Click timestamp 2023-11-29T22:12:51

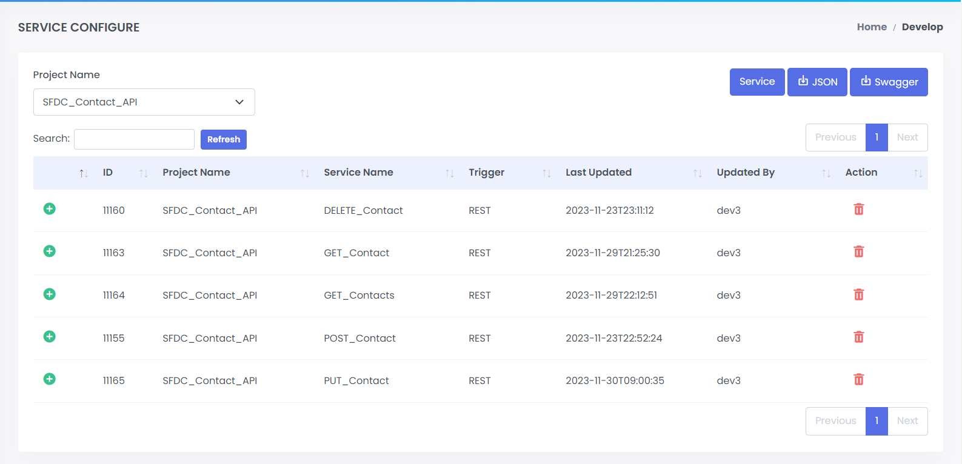pos(612,295)
